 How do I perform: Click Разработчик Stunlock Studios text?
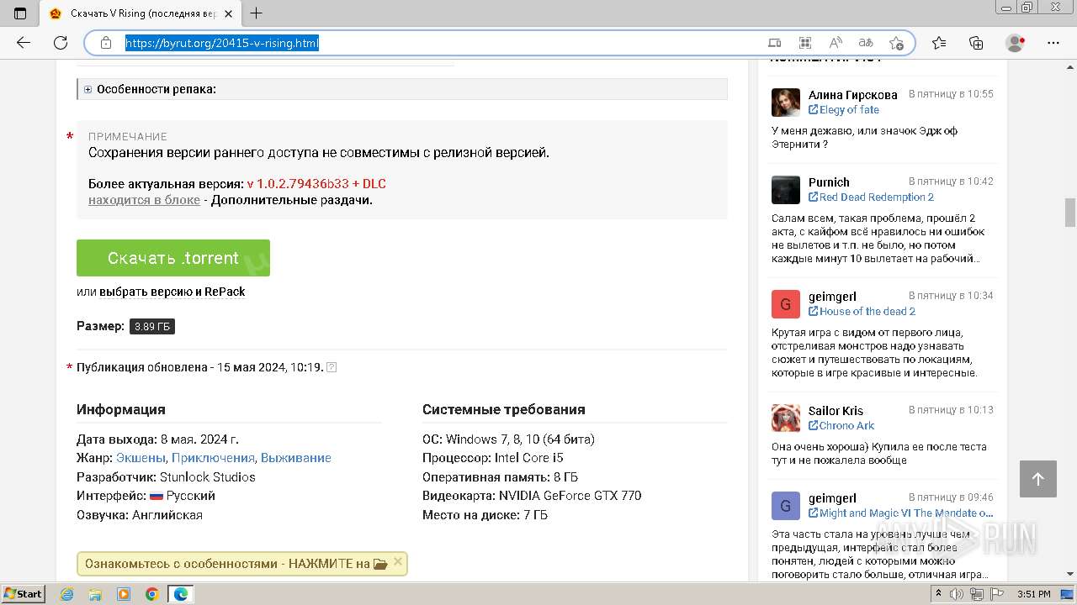point(166,477)
